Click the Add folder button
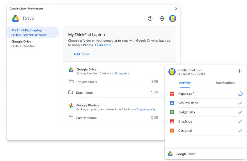Viewport: 247px width, 161px height. (x=82, y=54)
